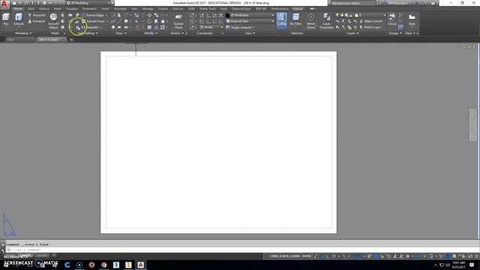Image resolution: width=480 pixels, height=270 pixels.
Task: Select the Layout2 tab at bottom
Action: pyautogui.click(x=42, y=255)
